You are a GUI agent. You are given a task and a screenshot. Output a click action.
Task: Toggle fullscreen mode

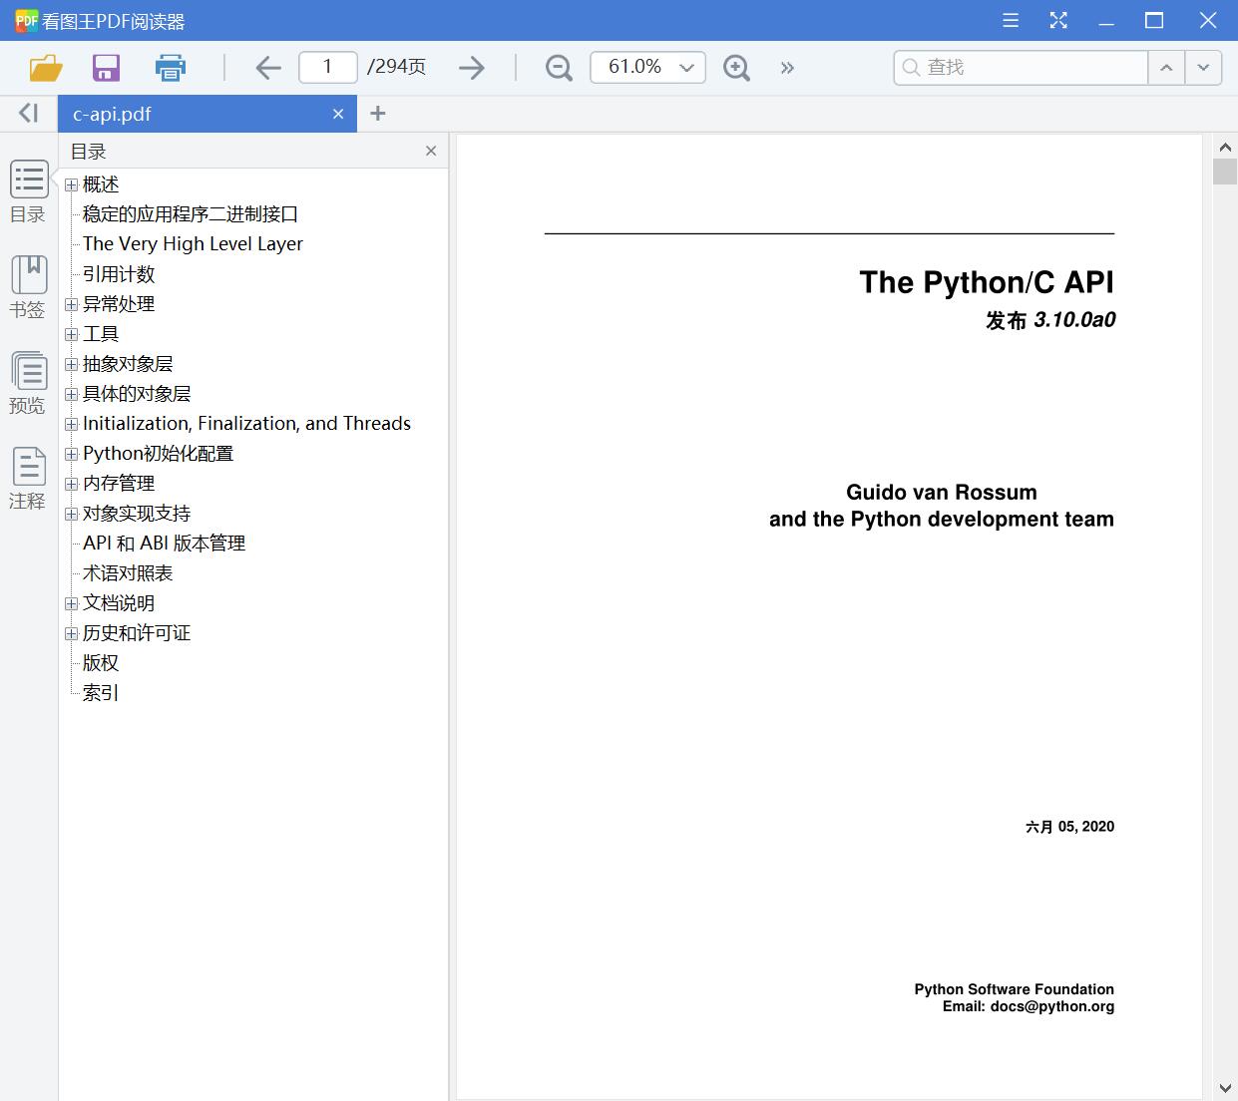coord(1057,20)
